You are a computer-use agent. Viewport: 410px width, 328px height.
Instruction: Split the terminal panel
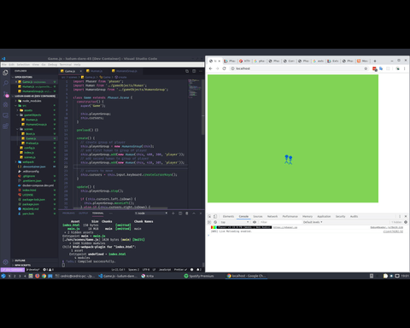[x=180, y=213]
